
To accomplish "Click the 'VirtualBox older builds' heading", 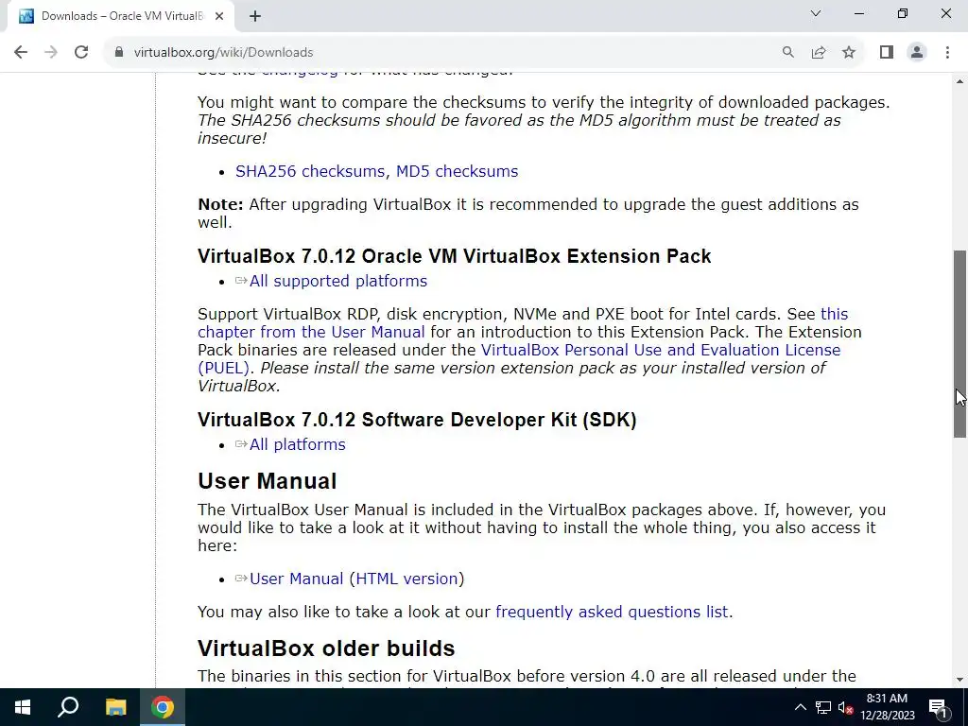I will pos(326,648).
